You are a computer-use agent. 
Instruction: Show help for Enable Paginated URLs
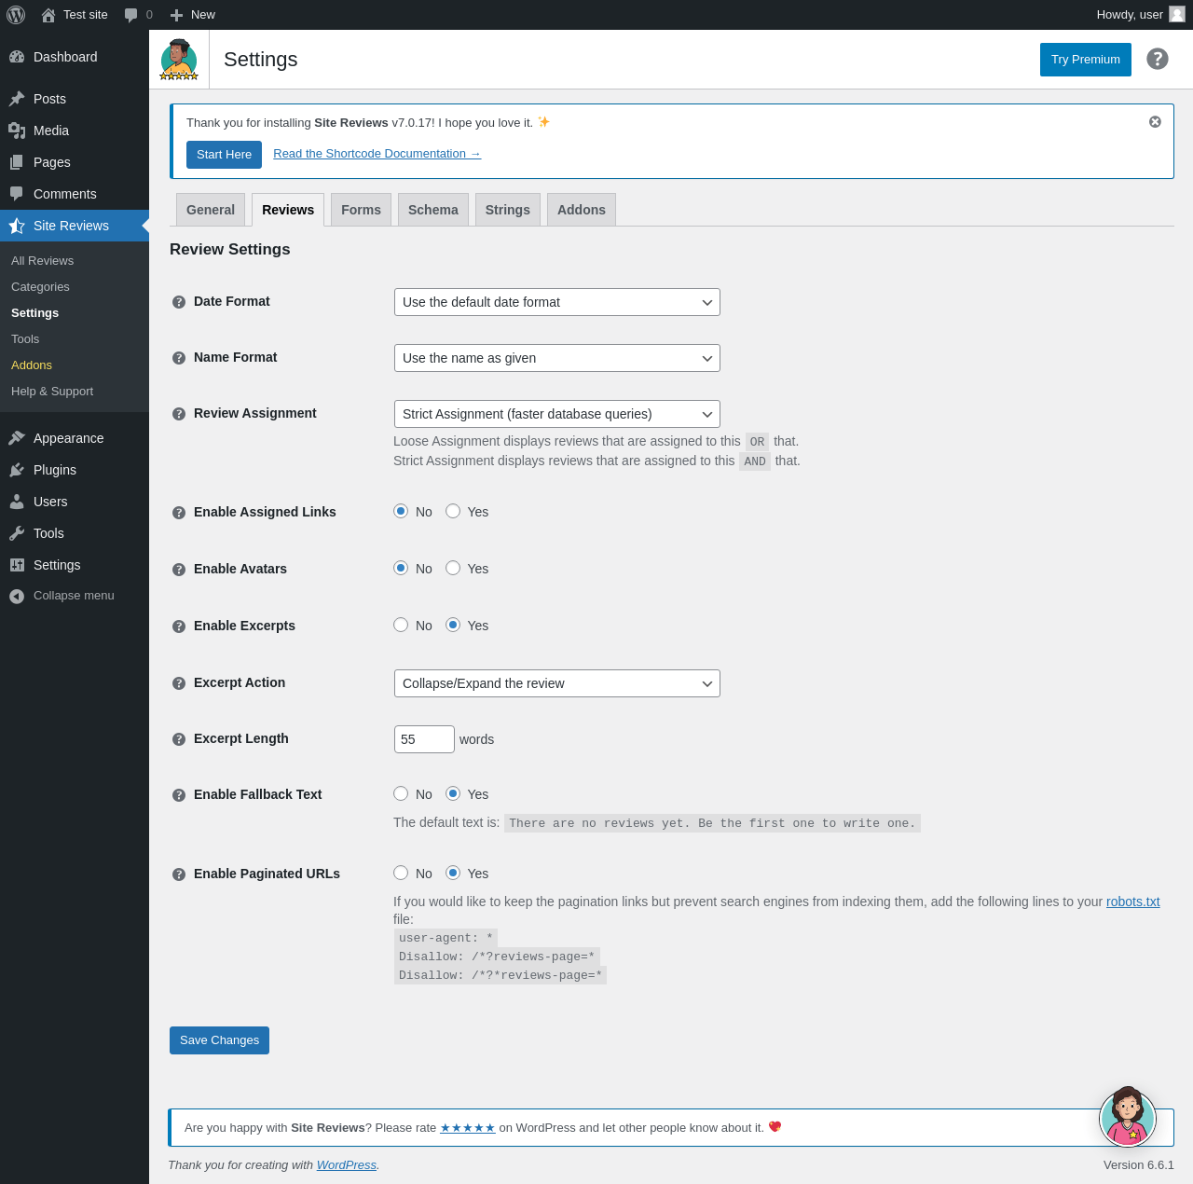pos(179,874)
